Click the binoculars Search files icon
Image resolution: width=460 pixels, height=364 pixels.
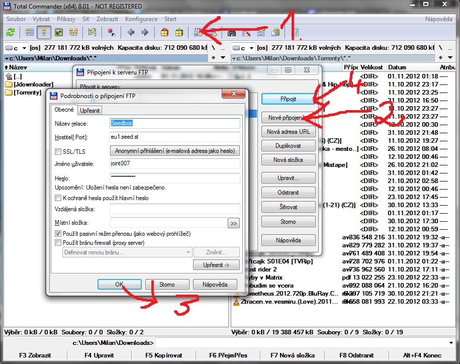click(x=232, y=33)
